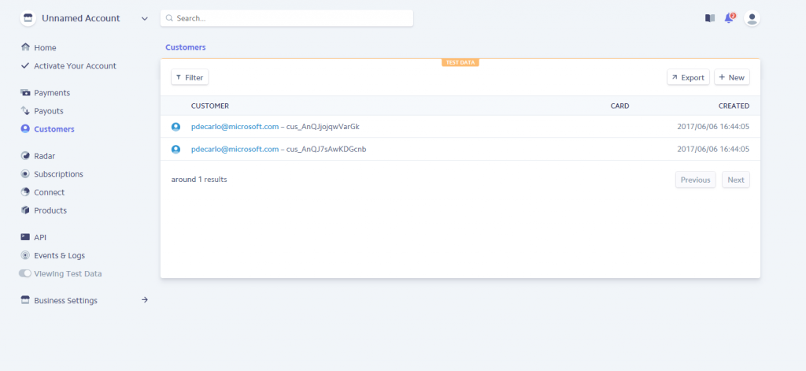The width and height of the screenshot is (806, 371).
Task: Click the Connect icon
Action: pos(25,192)
